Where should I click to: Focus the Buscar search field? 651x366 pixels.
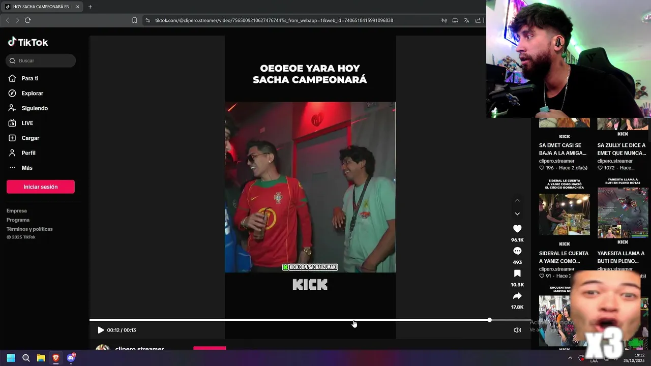tap(41, 60)
